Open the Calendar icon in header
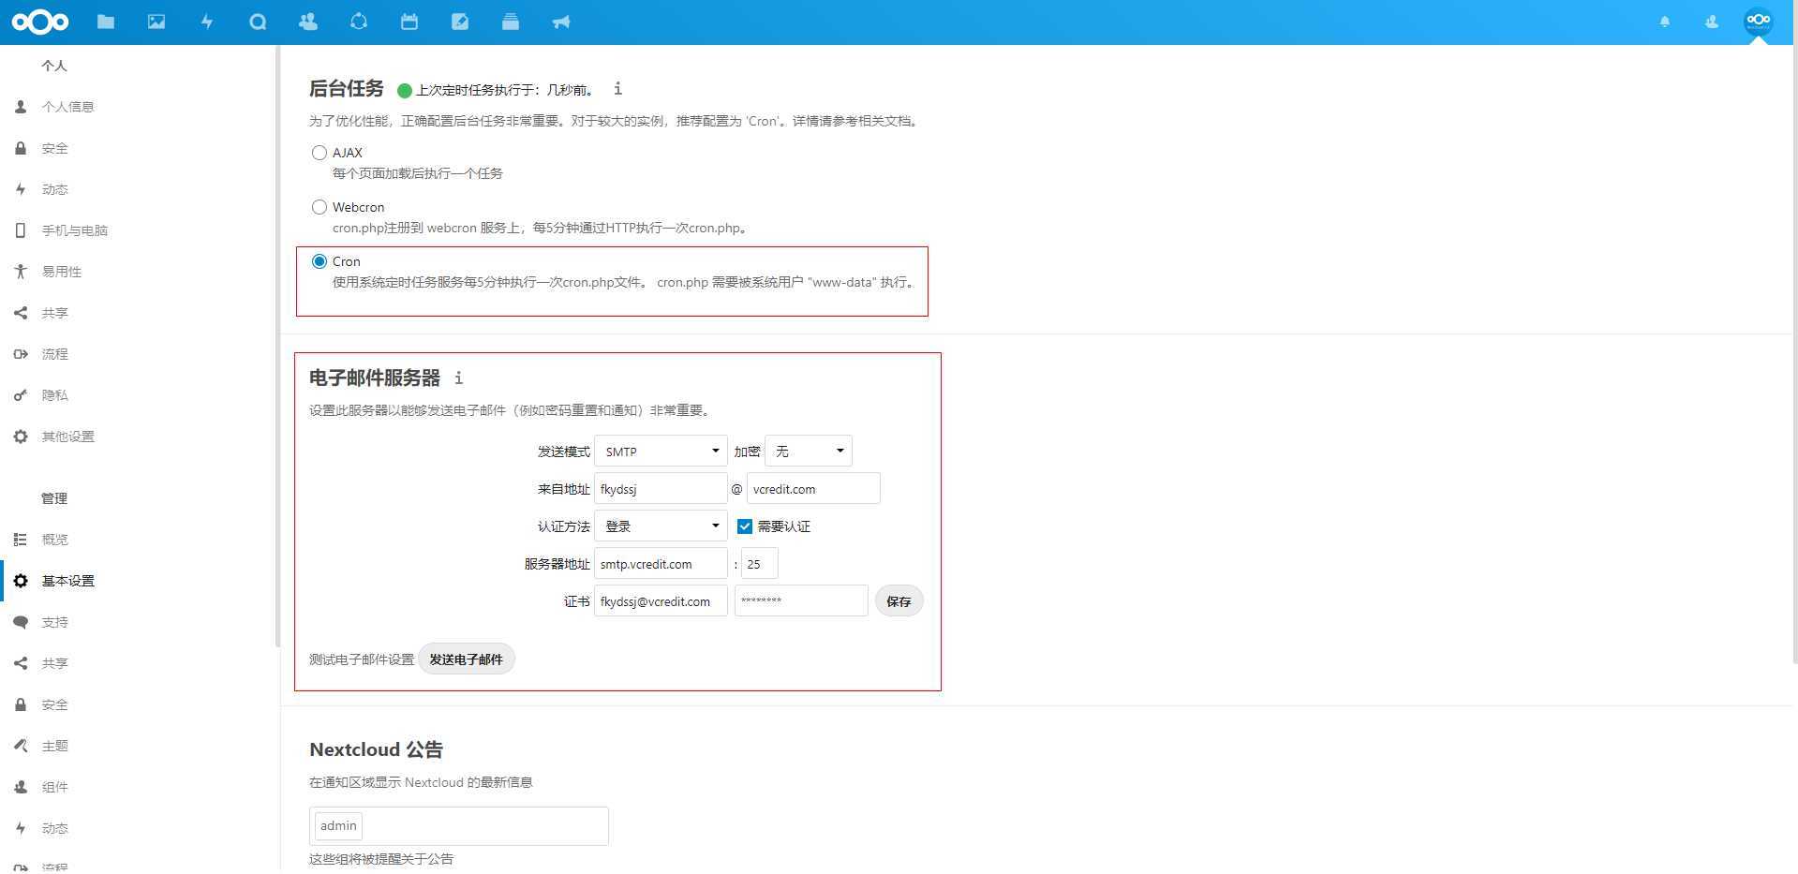Image resolution: width=1798 pixels, height=874 pixels. pos(409,22)
